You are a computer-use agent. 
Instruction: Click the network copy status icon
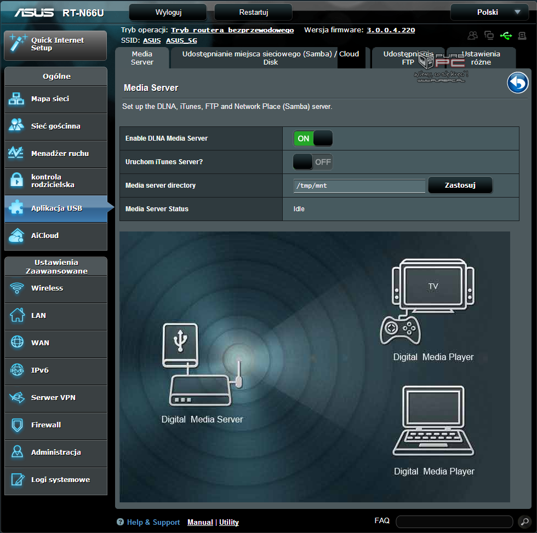pyautogui.click(x=489, y=36)
